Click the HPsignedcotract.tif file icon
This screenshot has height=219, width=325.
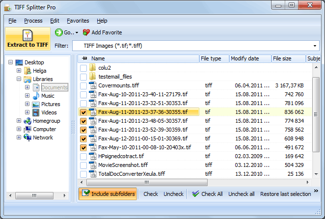pyautogui.click(x=93, y=156)
